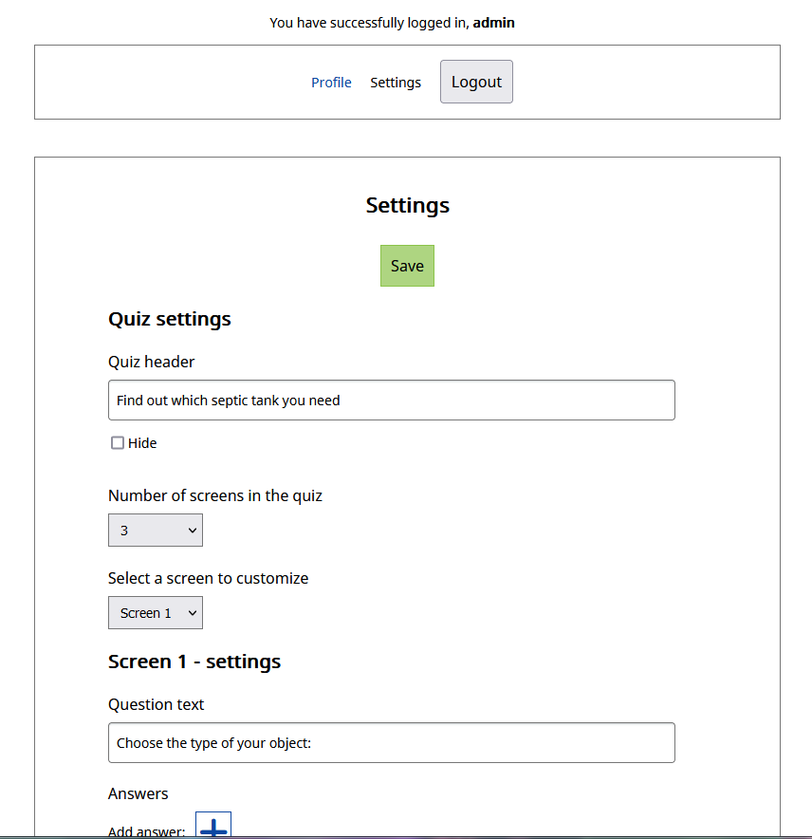Viewport: 812px width, 839px height.
Task: Open the Profile link
Action: (331, 83)
